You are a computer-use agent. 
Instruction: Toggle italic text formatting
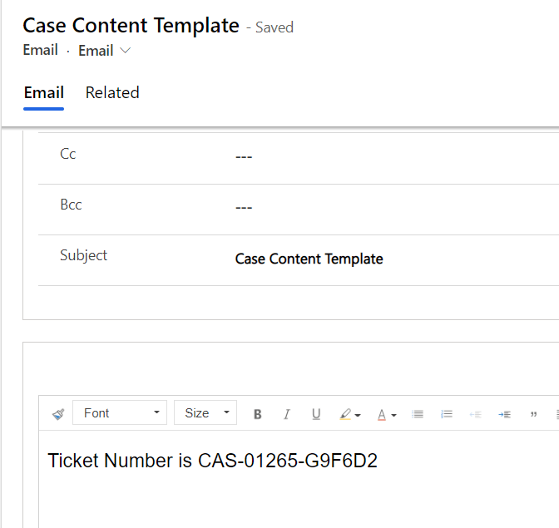pyautogui.click(x=287, y=414)
